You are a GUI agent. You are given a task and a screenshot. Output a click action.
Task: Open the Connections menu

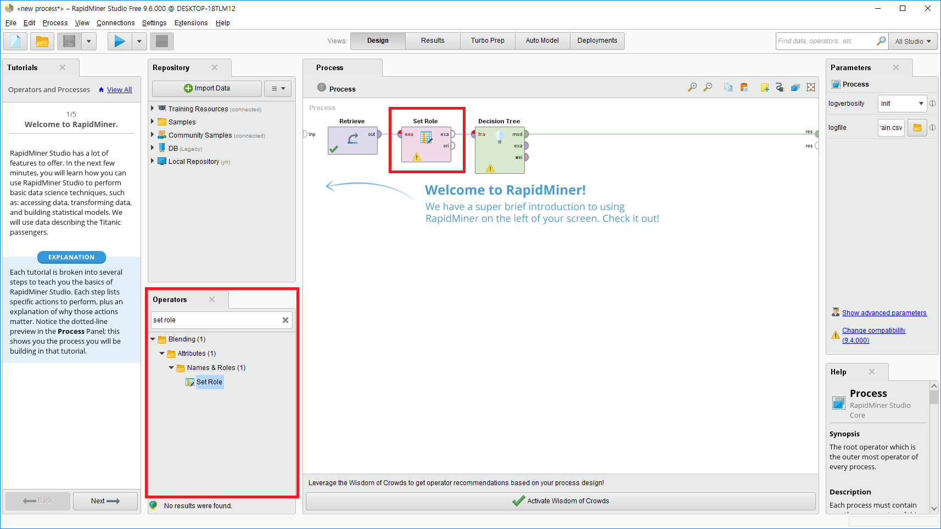115,23
